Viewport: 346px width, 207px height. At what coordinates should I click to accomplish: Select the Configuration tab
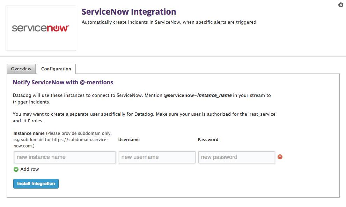[56, 69]
